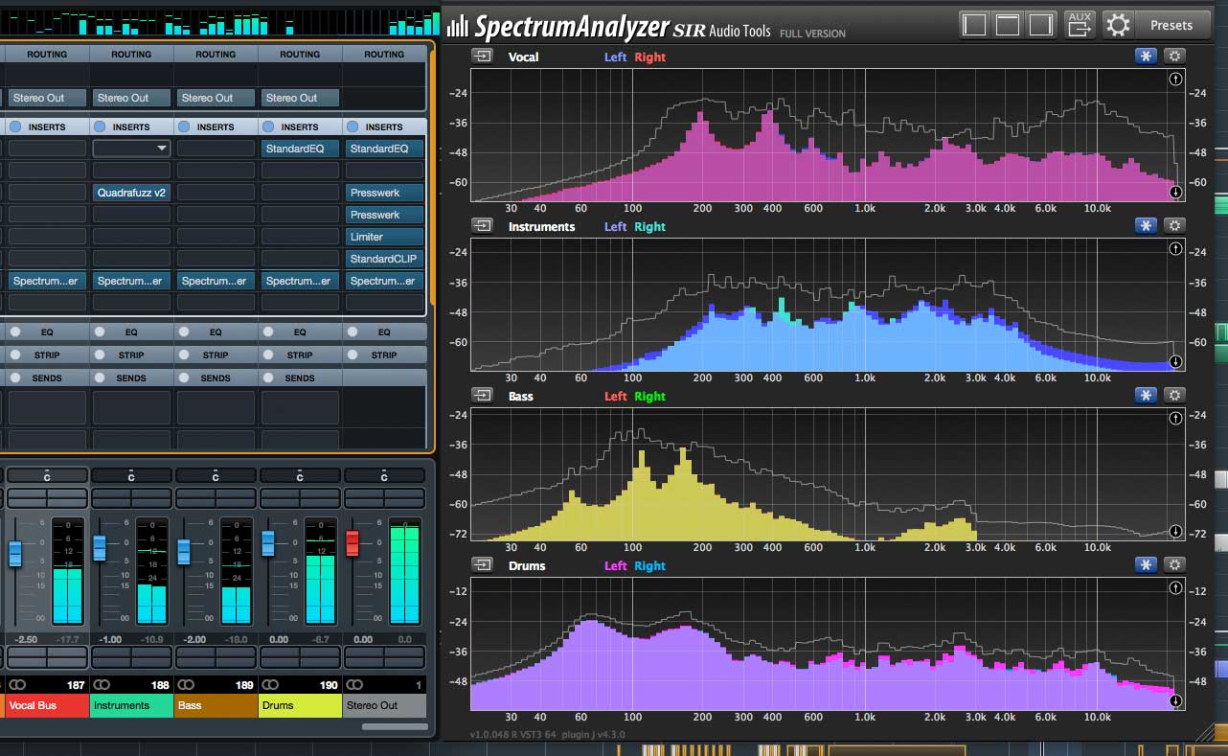Toggle inserts bypass above the Quadrafuzz v2 column
1228x756 pixels.
100,126
